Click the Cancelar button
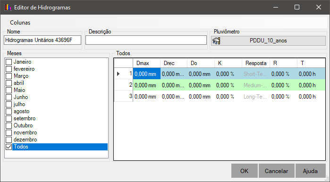330x182 pixels. pyautogui.click(x=276, y=171)
